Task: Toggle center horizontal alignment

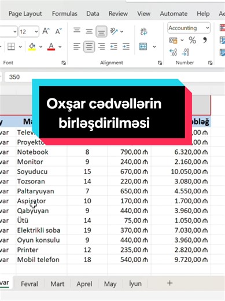Action: (89, 46)
